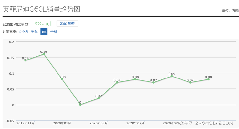Viewport: 239px width, 129px height.
Task: Click the 已添加对比车型 label
Action: 16,24
